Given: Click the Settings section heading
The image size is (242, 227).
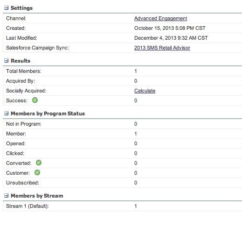Looking at the screenshot, I should (x=21, y=8).
